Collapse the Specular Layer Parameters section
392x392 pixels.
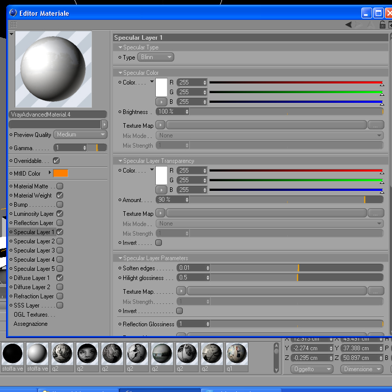(121, 258)
